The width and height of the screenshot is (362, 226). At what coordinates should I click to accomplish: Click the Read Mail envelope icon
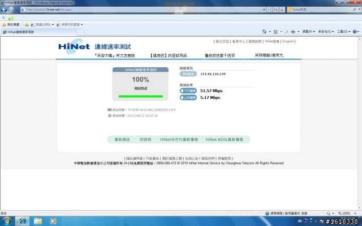[x=286, y=32]
